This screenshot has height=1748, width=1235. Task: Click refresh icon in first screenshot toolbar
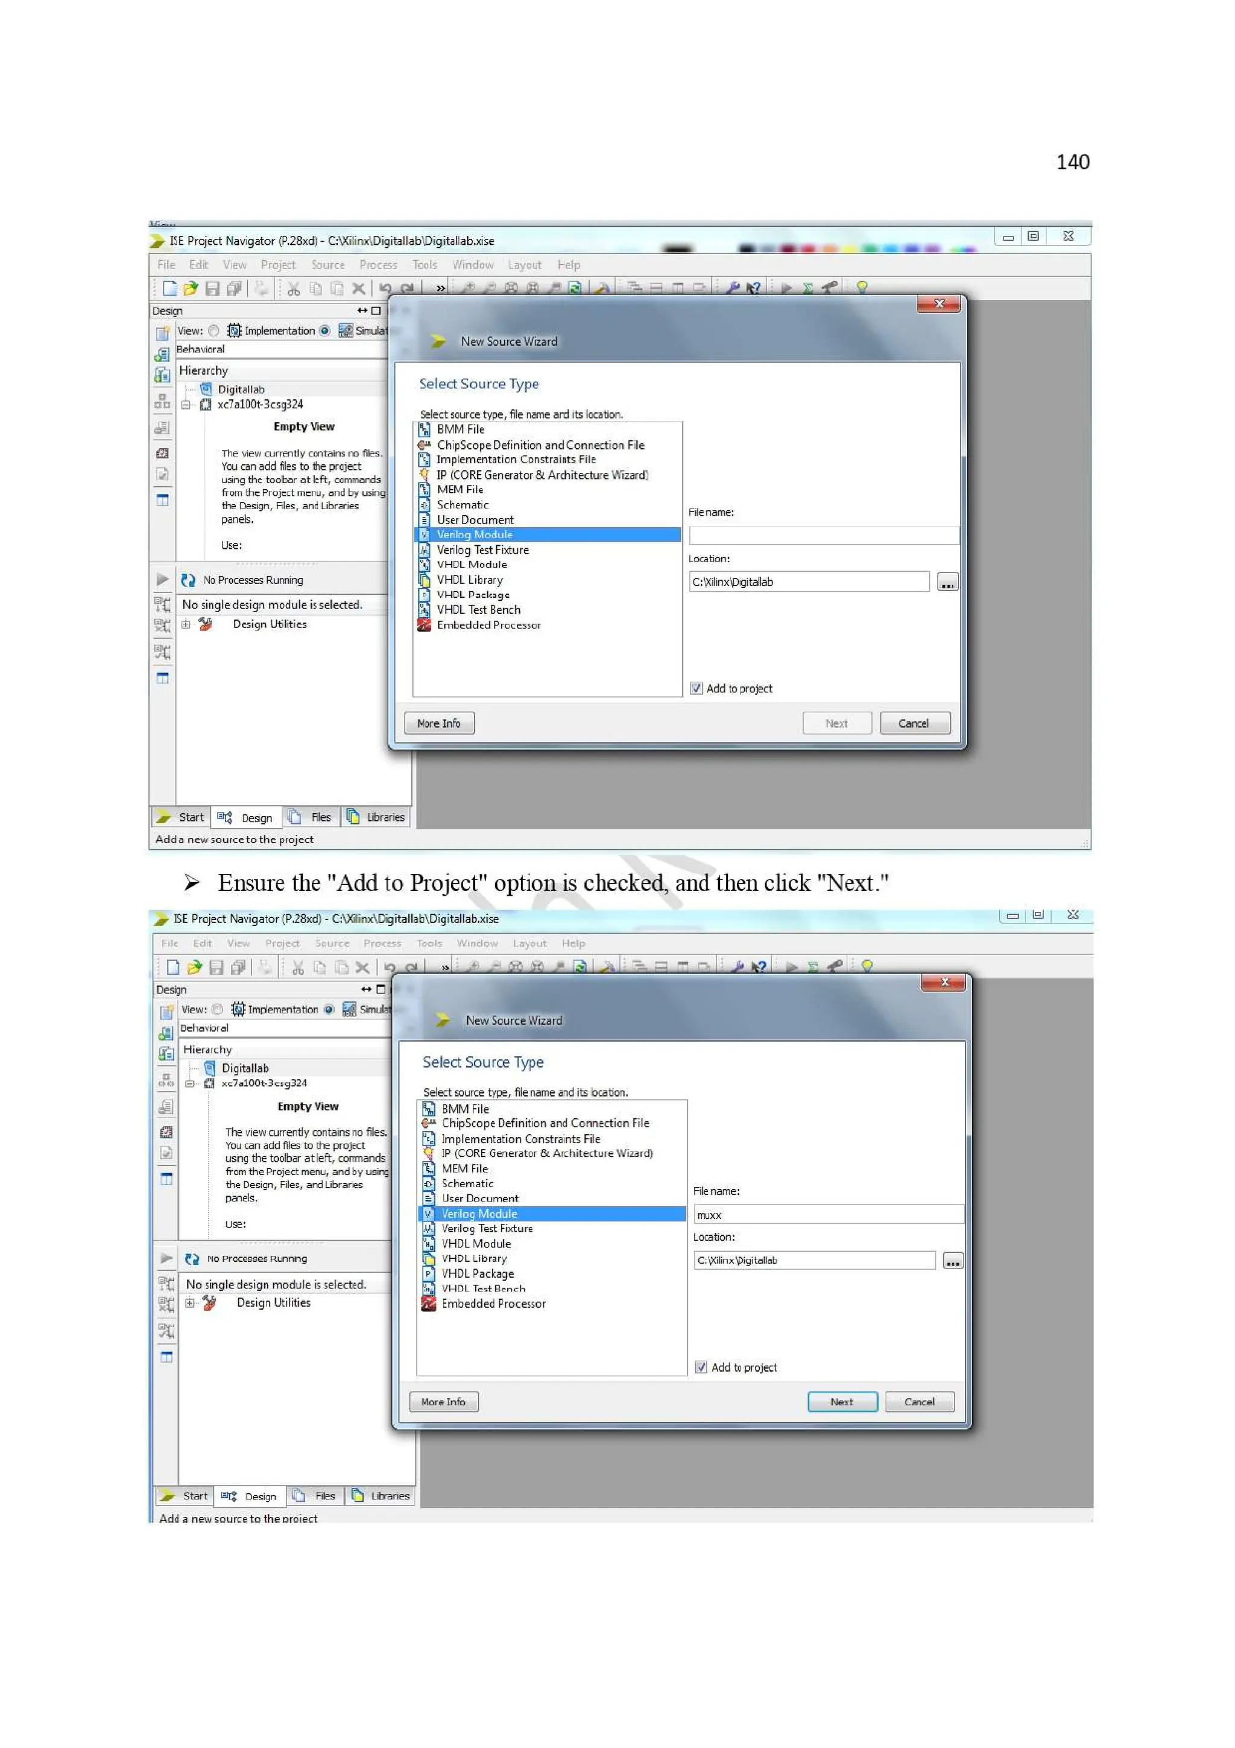(575, 288)
